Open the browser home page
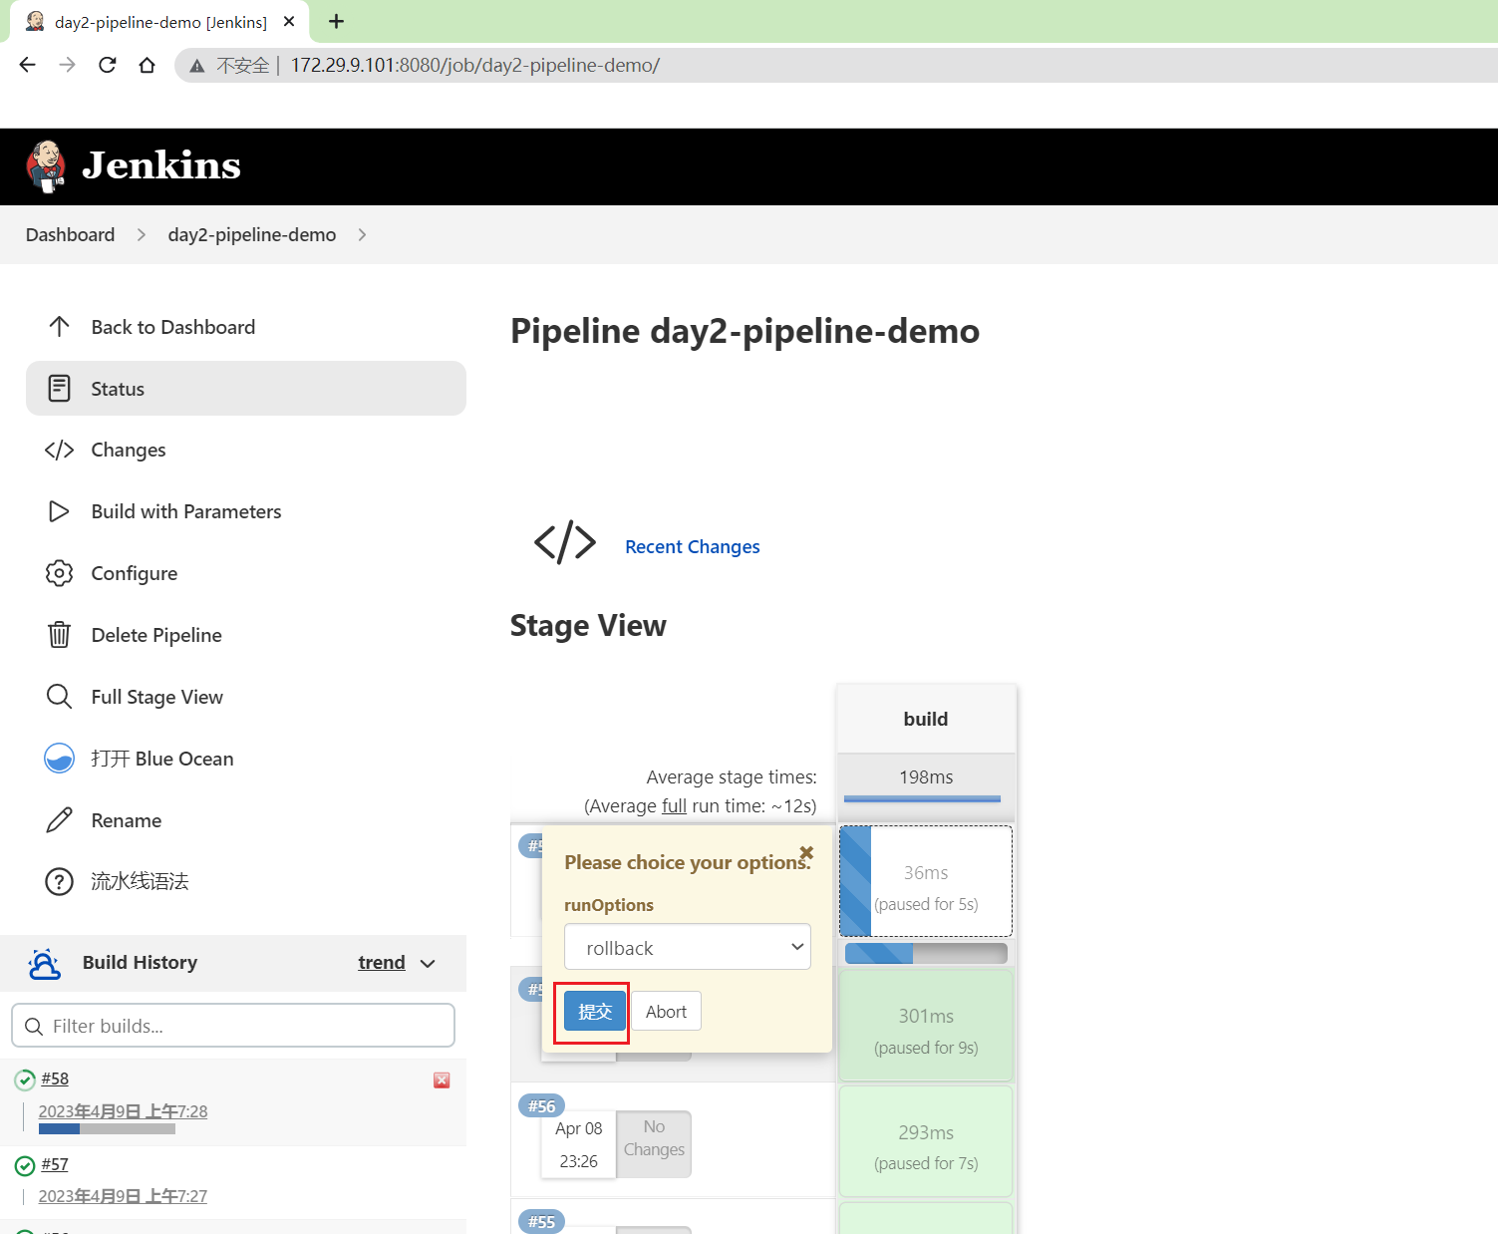Screen dimensions: 1498x1234 pyautogui.click(x=148, y=65)
